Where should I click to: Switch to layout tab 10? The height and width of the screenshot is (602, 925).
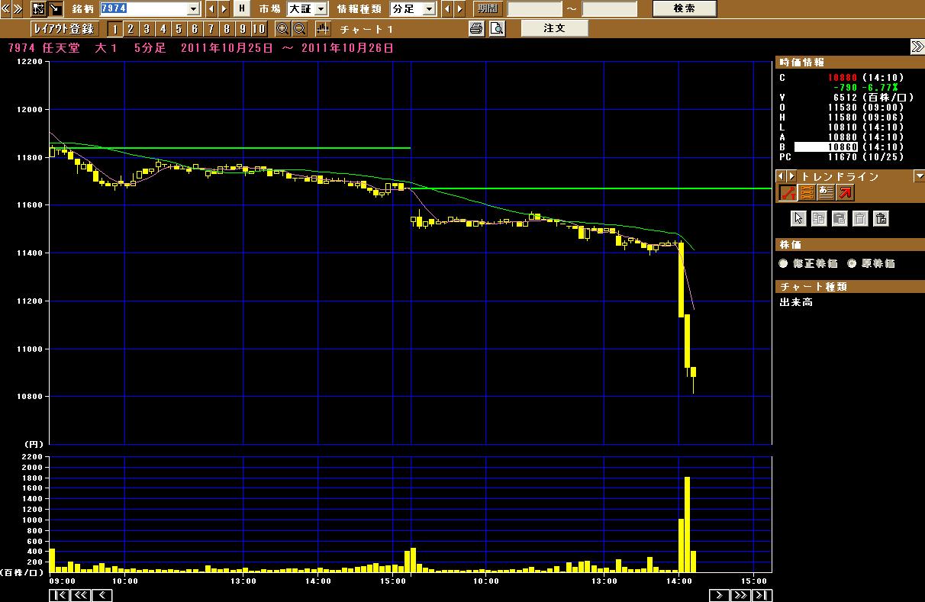coord(259,29)
